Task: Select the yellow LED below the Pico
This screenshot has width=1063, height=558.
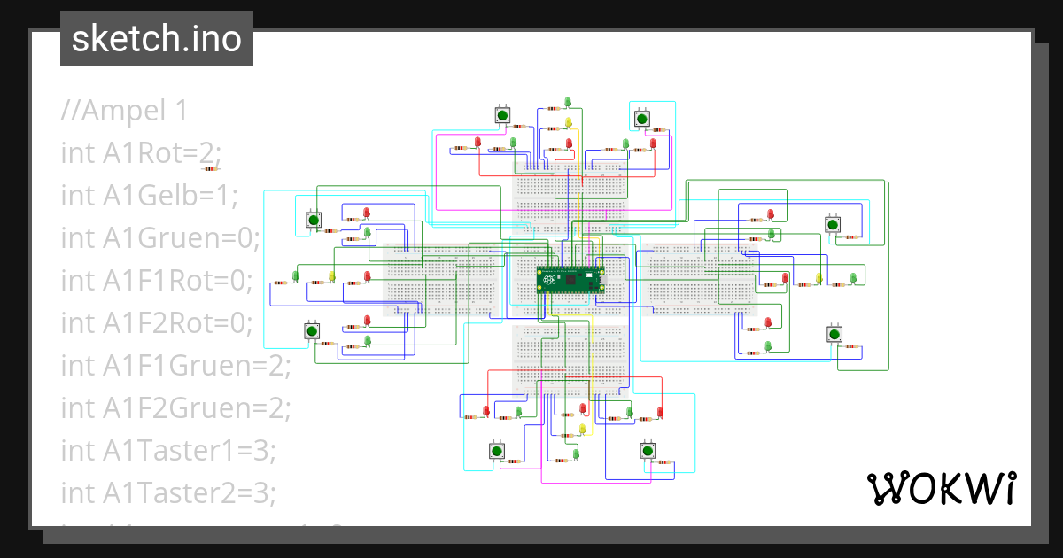Action: [x=582, y=428]
